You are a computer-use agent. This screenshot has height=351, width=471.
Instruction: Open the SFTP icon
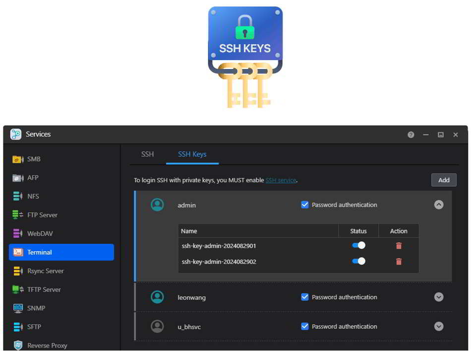18,327
